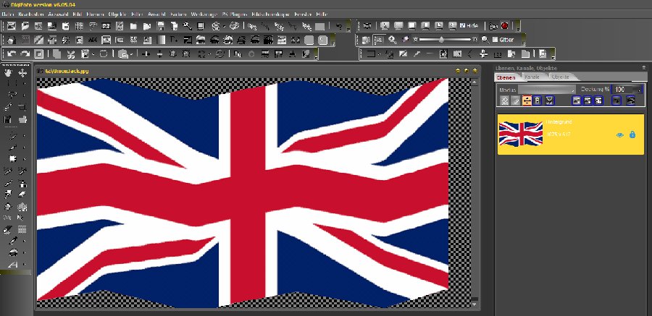Switch to the Objekte tab
This screenshot has height=316, width=652.
(560, 77)
